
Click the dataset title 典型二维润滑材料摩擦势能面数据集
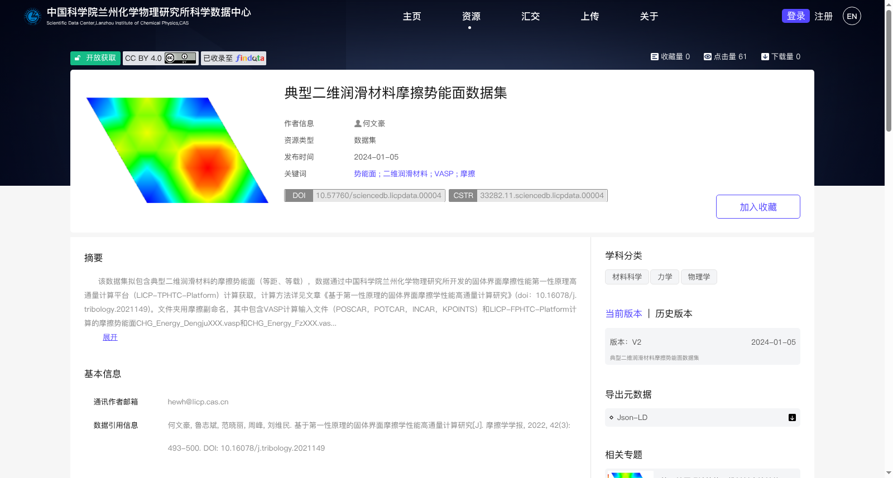(396, 93)
